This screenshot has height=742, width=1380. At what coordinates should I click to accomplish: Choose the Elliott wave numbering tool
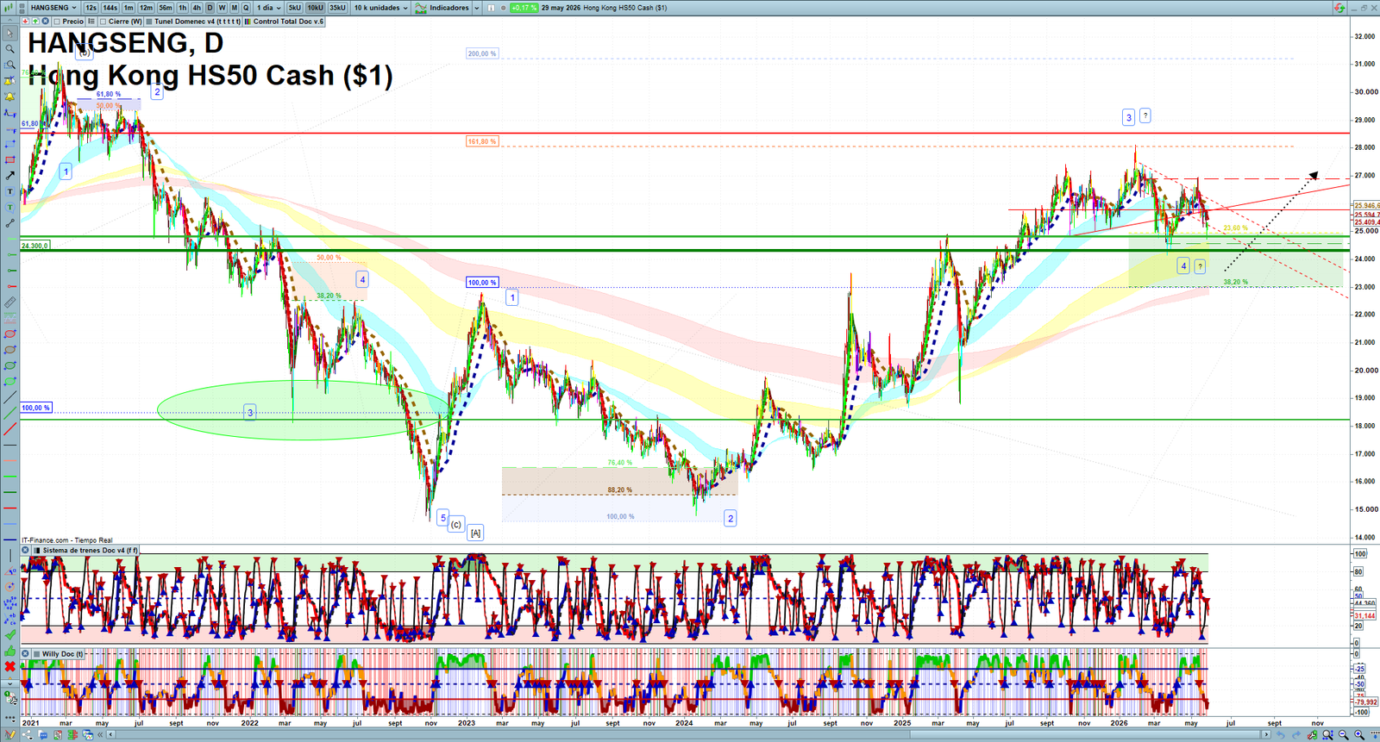pyautogui.click(x=10, y=602)
